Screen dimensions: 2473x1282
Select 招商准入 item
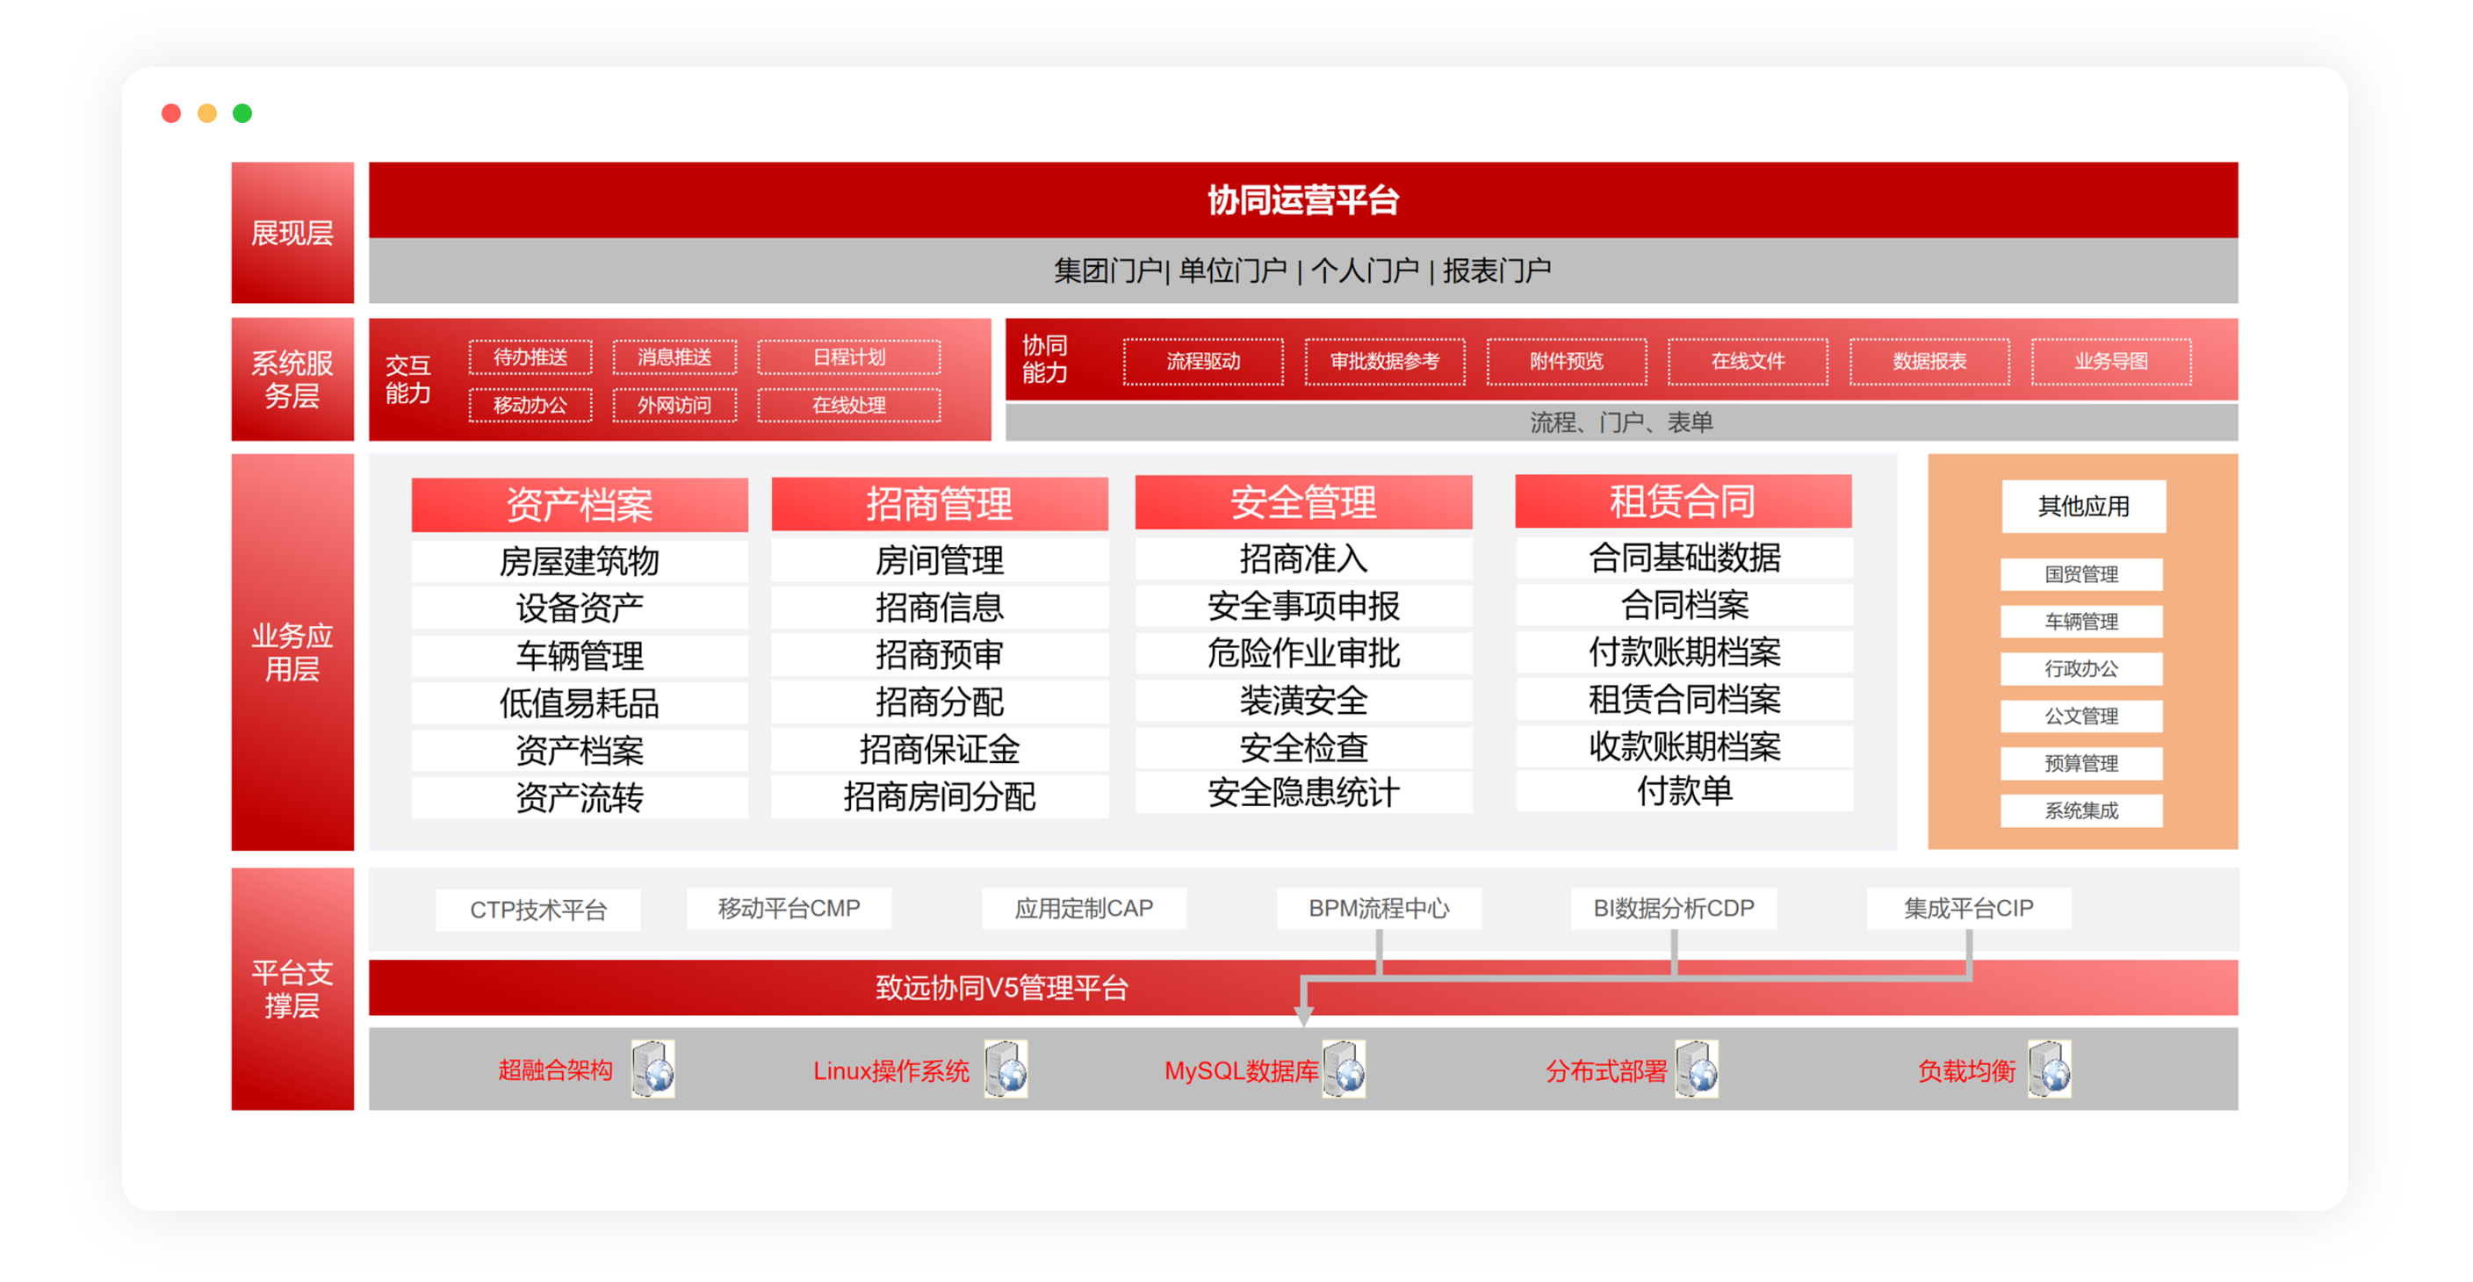pos(1304,558)
